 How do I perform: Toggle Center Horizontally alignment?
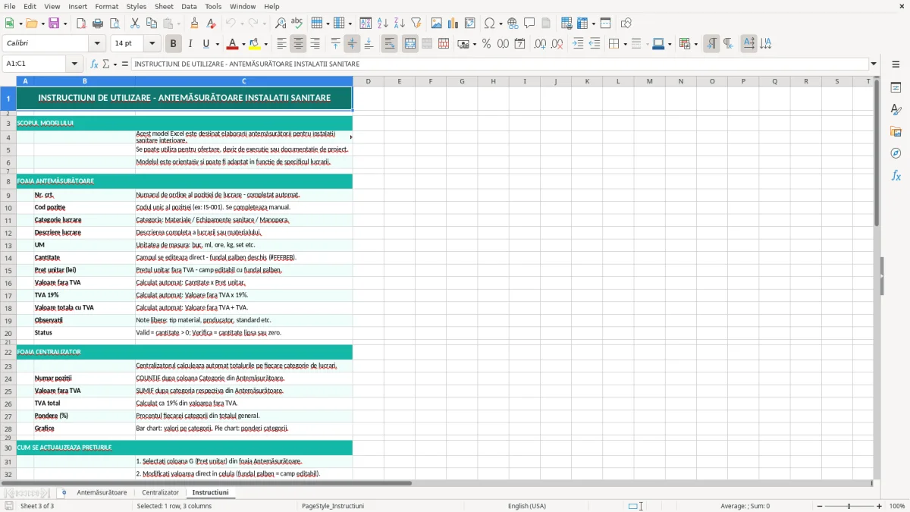pyautogui.click(x=299, y=44)
